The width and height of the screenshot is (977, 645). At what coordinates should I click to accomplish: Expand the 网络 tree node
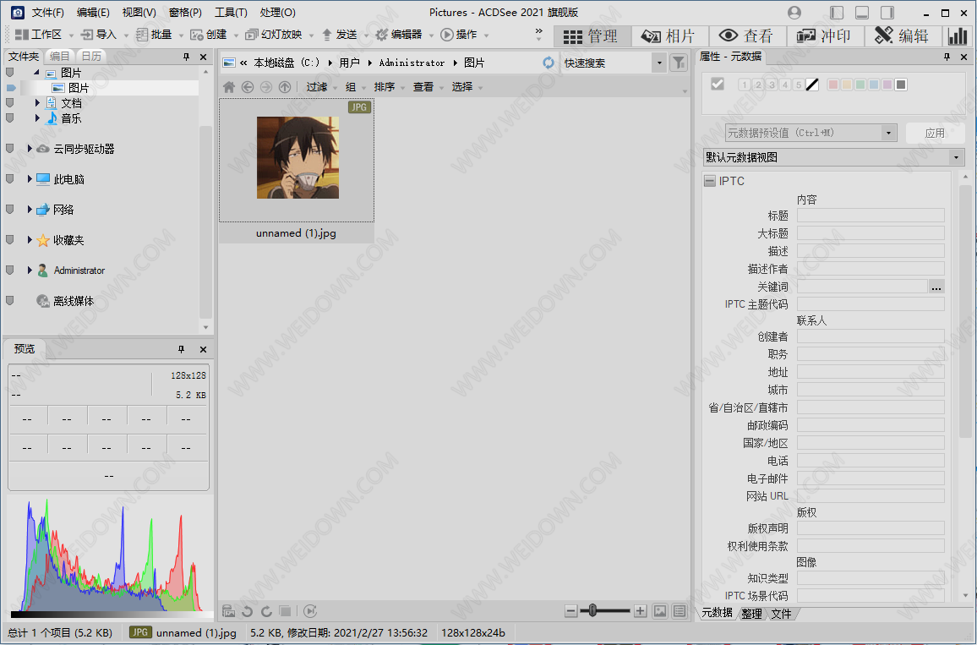(30, 210)
